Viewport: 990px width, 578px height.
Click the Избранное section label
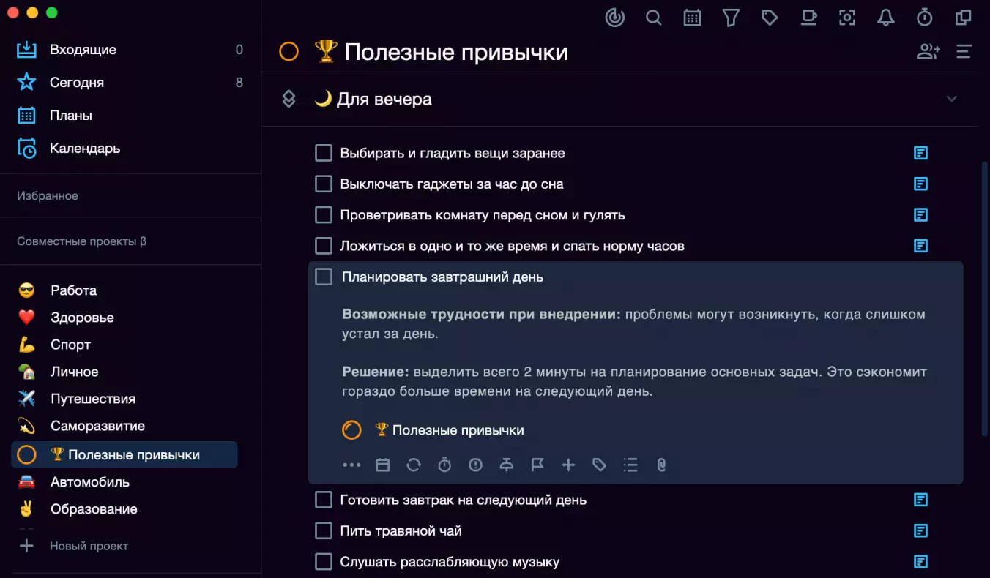click(x=48, y=196)
